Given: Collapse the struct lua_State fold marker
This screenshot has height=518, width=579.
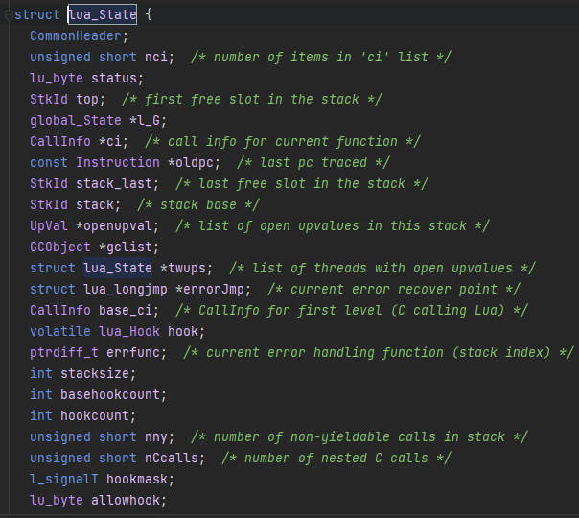Looking at the screenshot, I should (x=9, y=15).
